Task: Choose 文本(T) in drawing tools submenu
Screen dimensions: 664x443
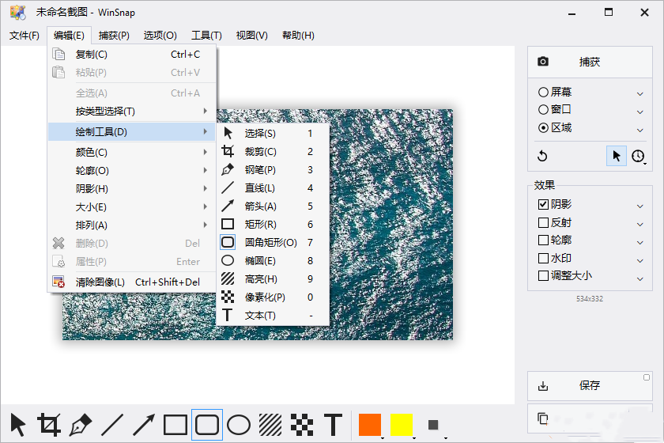Action: [x=274, y=316]
